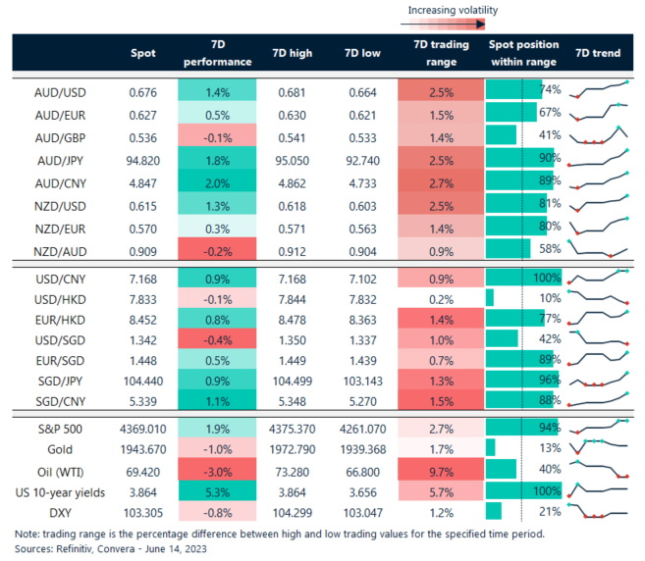The image size is (645, 561).
Task: Click the AUD/USD 7D trend sparkline
Action: (598, 90)
